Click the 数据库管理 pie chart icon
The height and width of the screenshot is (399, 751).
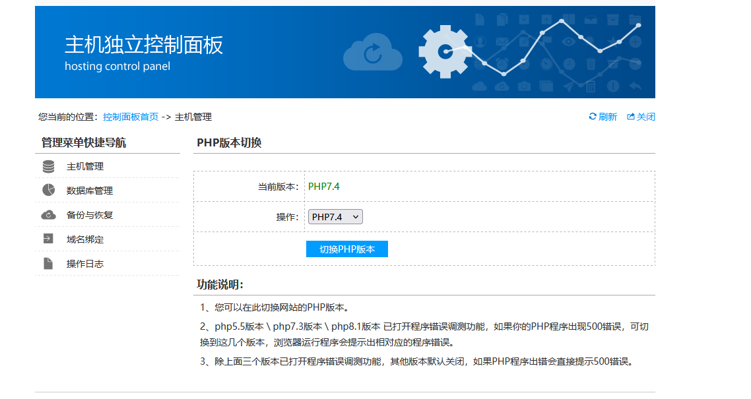tap(48, 190)
